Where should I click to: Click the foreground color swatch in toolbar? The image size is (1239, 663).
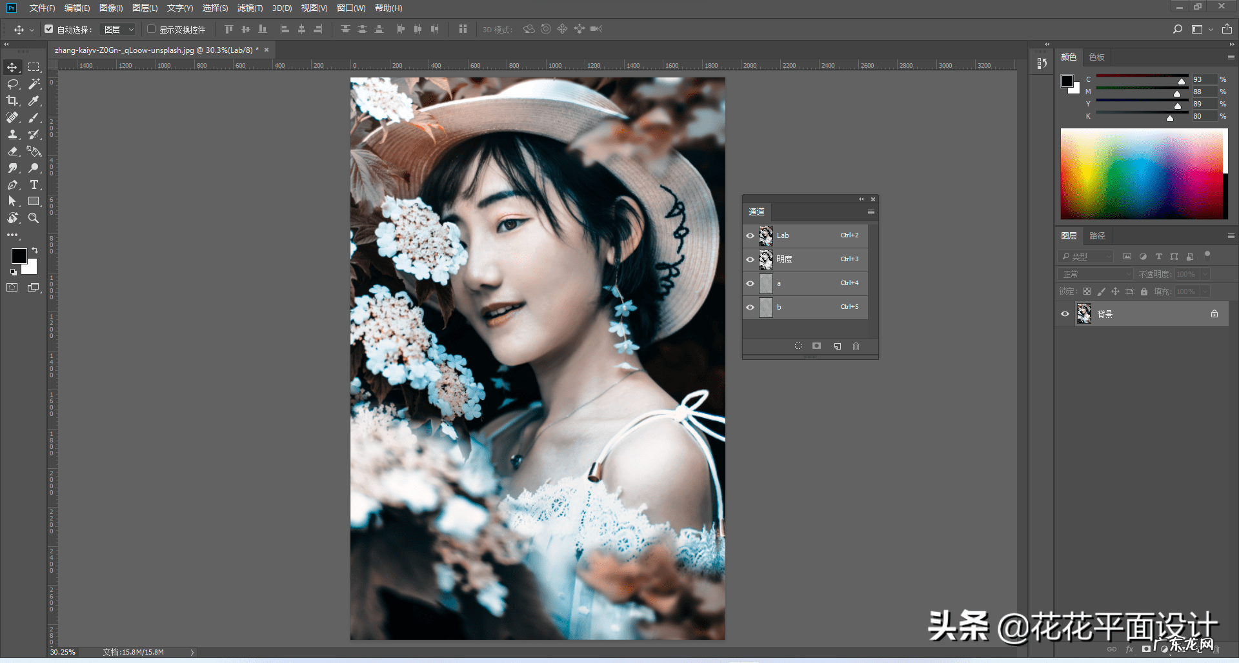click(x=19, y=256)
